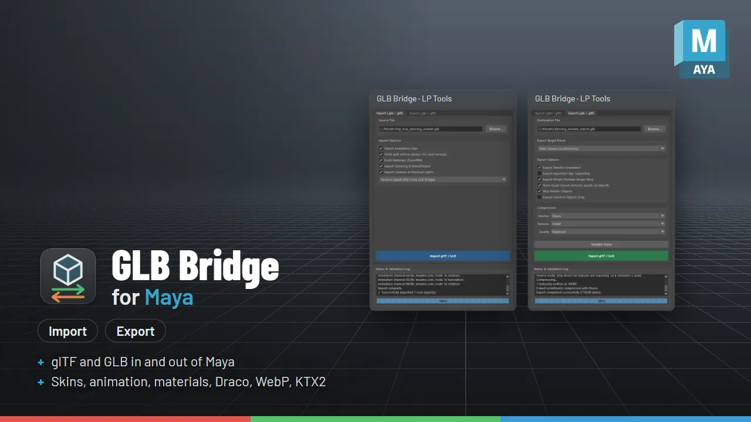Click Browse next to the Destination File field

coord(654,129)
